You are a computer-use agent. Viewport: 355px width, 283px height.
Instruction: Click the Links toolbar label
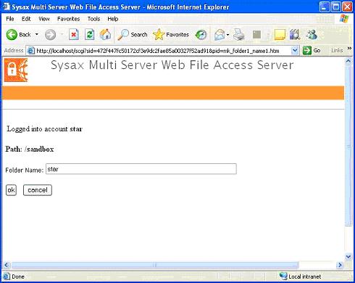pos(337,50)
